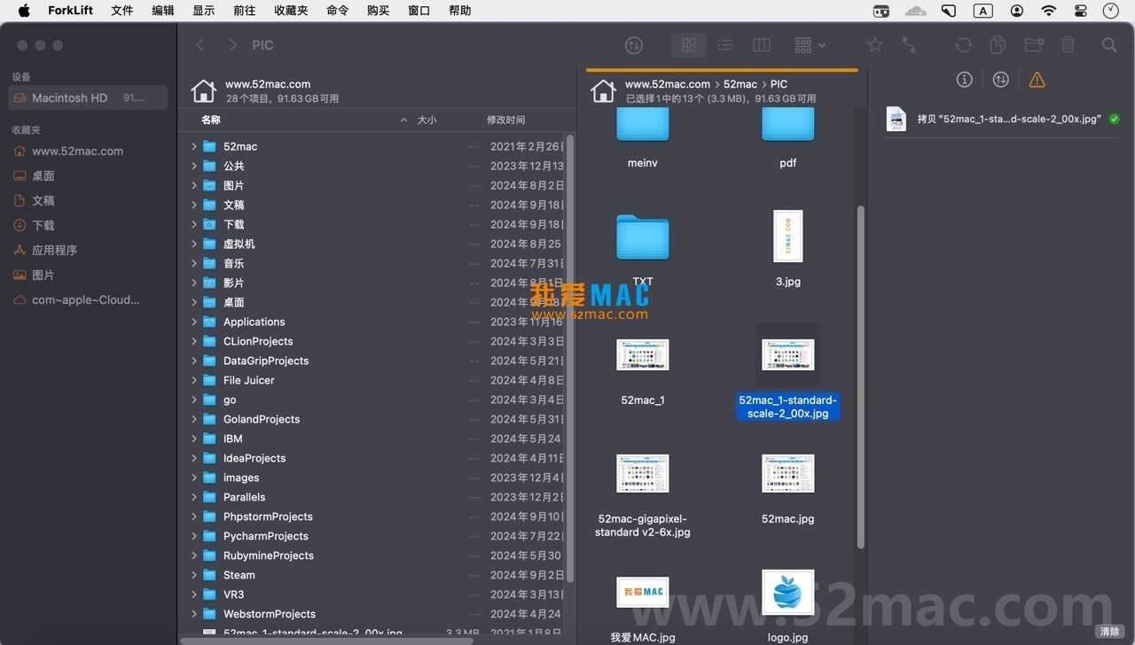Click the sync toolbar icon
This screenshot has height=645, width=1135.
(x=633, y=45)
